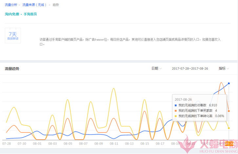Viewport: 238px width, 154px height.
Task: Open the 日期 dropdown
Action: [156, 69]
